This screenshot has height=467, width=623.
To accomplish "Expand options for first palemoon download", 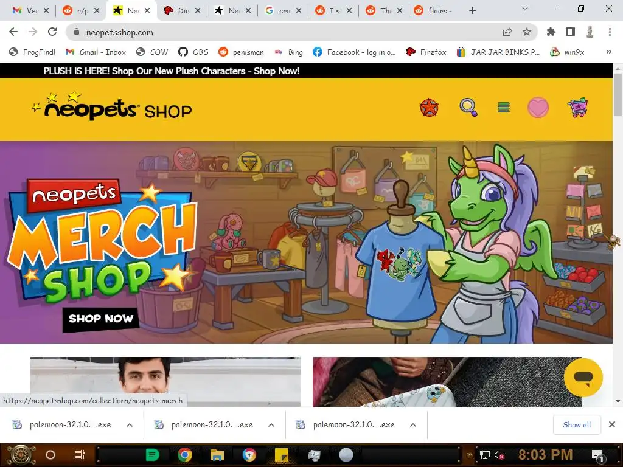I will (x=130, y=425).
